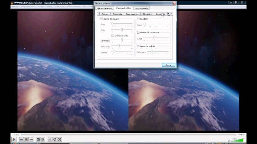Screen dimensions: 257x144
Task: Minimize the VLC main window
Action: [231, 3]
